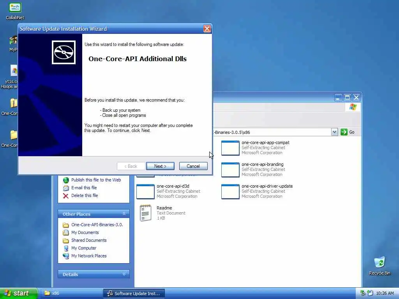Collapse the Other Places panel

point(124,214)
